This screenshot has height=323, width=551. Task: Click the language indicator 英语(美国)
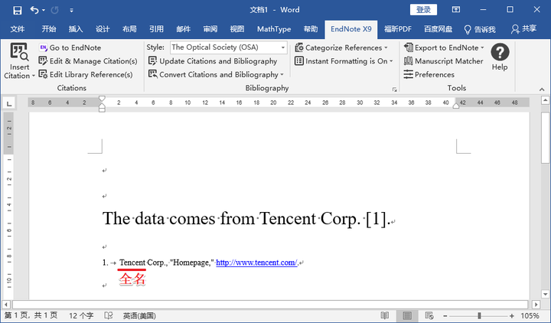point(139,315)
